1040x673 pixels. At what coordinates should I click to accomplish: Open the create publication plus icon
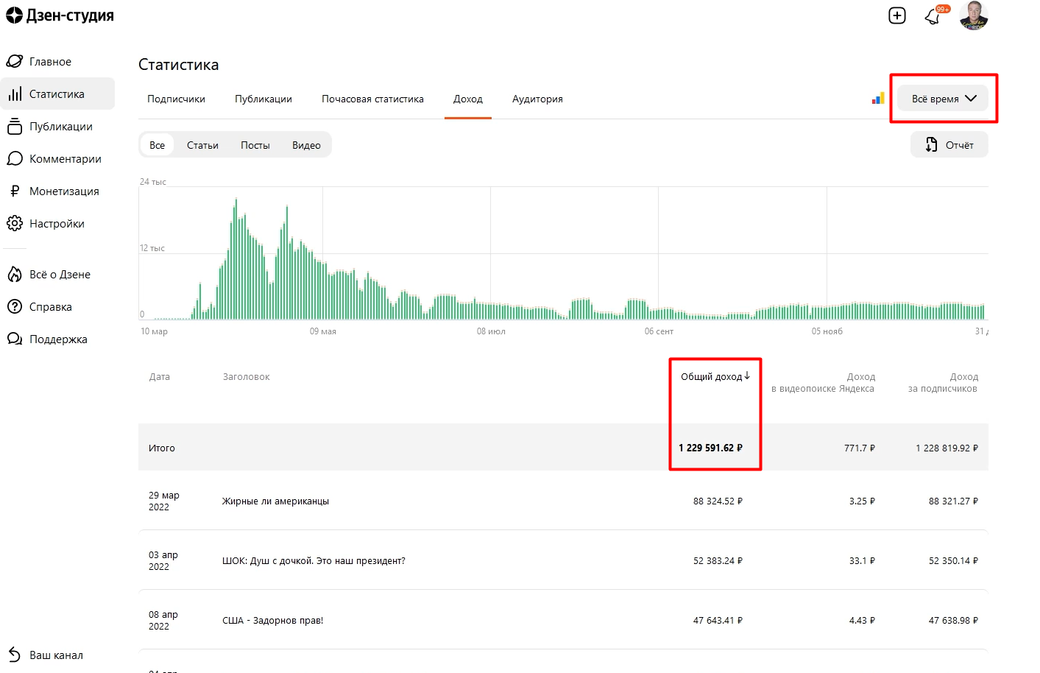coord(897,15)
